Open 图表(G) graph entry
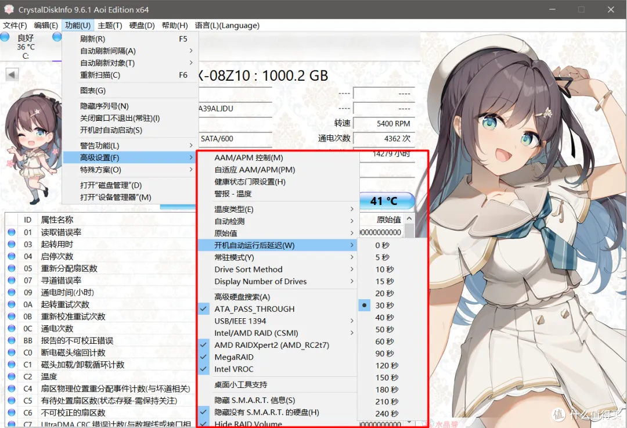Image resolution: width=627 pixels, height=428 pixels. point(131,91)
